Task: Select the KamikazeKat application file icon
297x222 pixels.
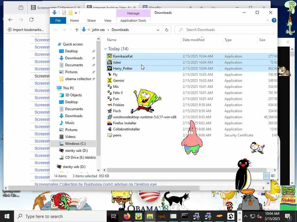Action: (x=109, y=56)
